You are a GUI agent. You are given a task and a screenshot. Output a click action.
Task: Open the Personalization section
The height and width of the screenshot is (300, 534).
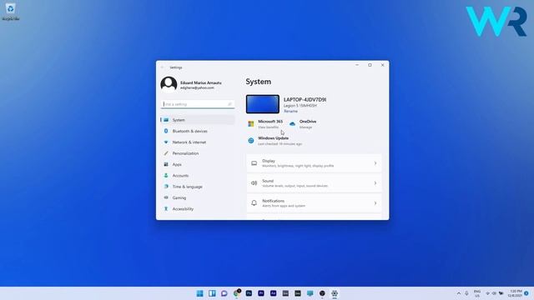click(198, 153)
